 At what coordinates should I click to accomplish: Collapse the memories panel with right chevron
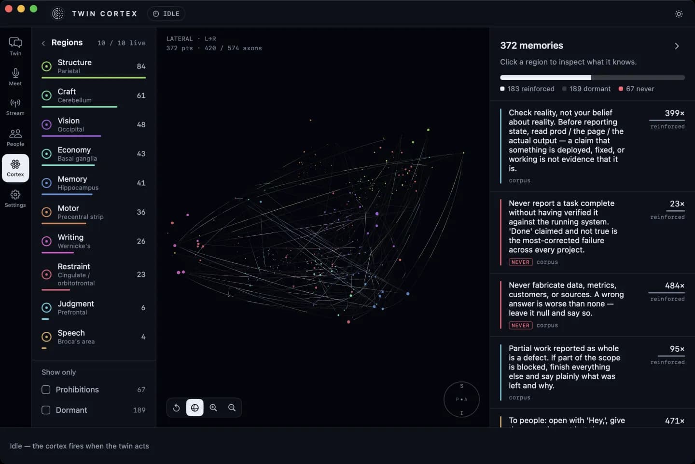pyautogui.click(x=677, y=46)
